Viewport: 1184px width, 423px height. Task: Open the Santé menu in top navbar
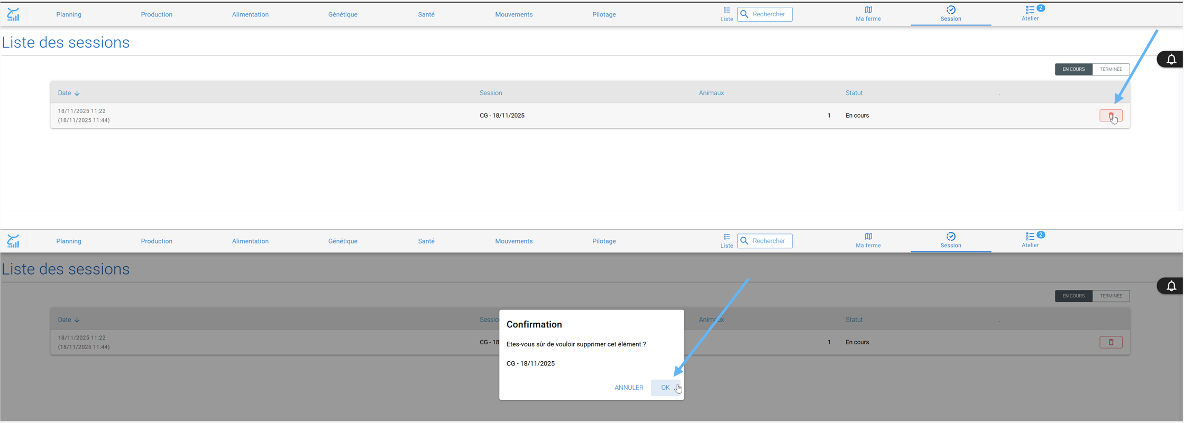(426, 14)
